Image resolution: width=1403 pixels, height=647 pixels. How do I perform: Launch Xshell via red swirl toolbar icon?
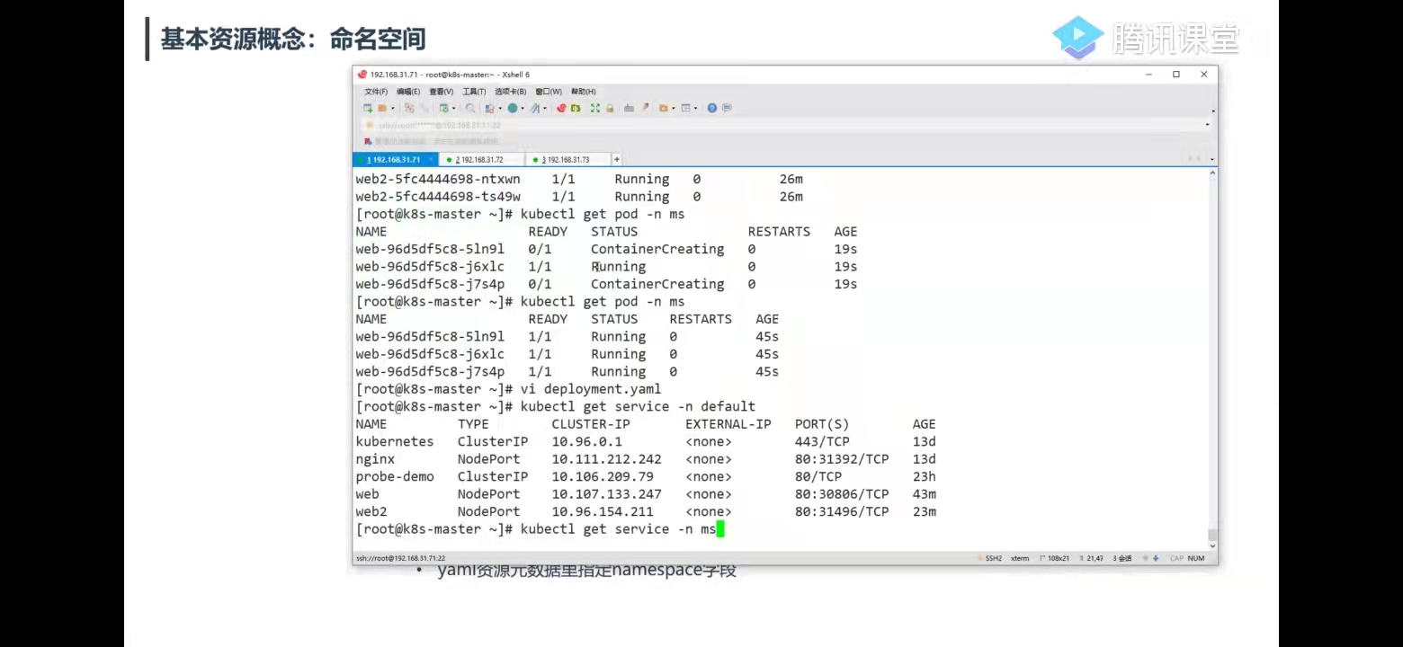pyautogui.click(x=561, y=108)
